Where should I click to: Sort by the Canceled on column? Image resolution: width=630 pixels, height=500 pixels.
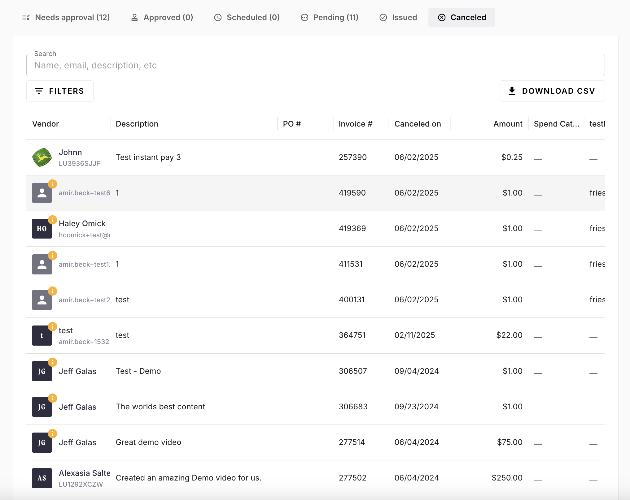coord(418,124)
